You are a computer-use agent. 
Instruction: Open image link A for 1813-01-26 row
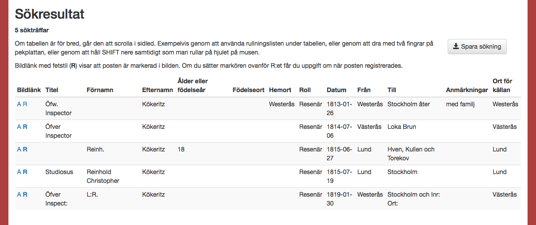click(x=19, y=104)
